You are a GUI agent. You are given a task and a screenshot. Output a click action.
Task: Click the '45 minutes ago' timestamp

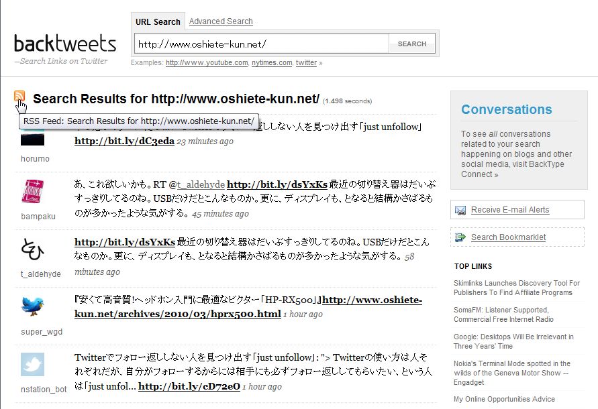click(x=220, y=214)
